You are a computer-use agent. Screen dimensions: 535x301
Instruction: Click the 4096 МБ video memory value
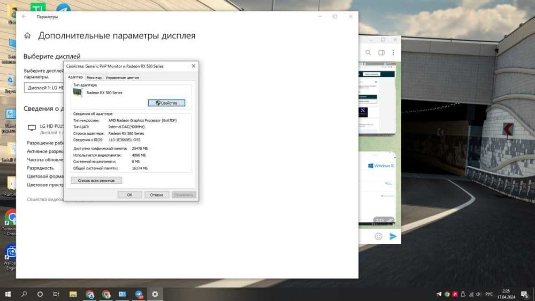click(139, 155)
